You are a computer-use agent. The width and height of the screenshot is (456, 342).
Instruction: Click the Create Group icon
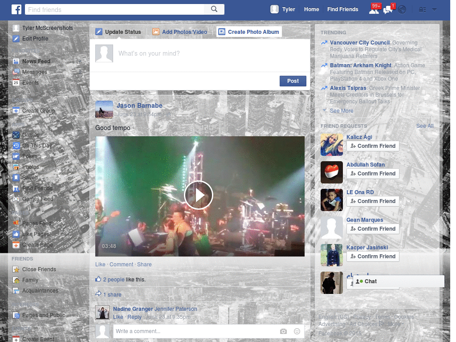tap(16, 111)
